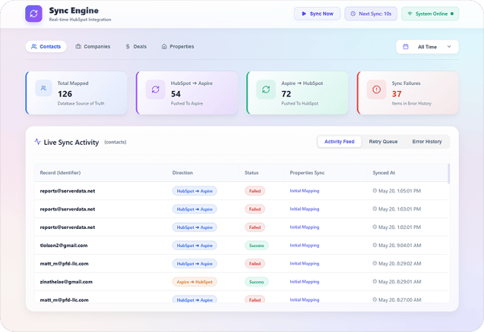Click the Sync Failures red alert icon
Screen dimensions: 484x332
point(376,89)
